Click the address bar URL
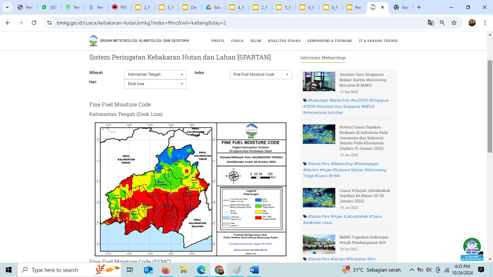The height and width of the screenshot is (277, 493). 141,23
